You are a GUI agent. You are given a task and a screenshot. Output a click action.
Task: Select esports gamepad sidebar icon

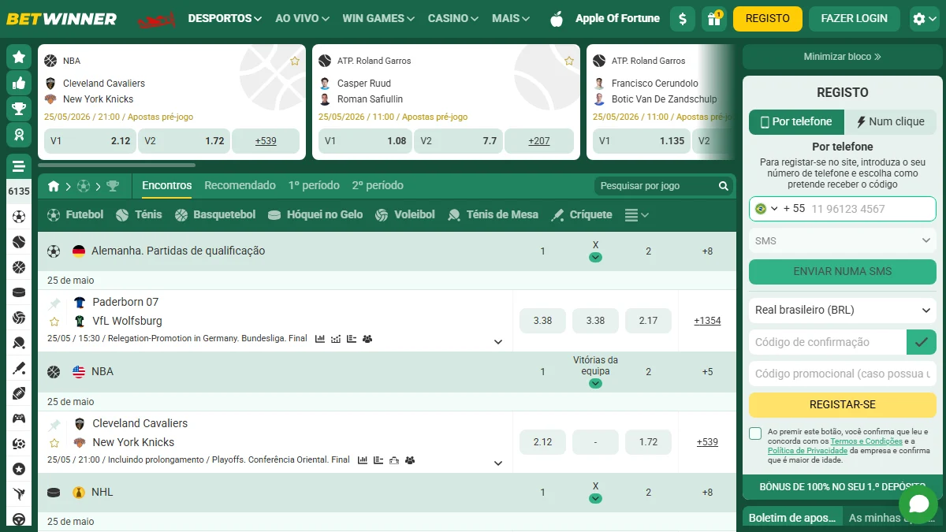(x=19, y=419)
